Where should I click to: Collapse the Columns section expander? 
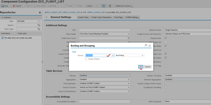(2, 18)
